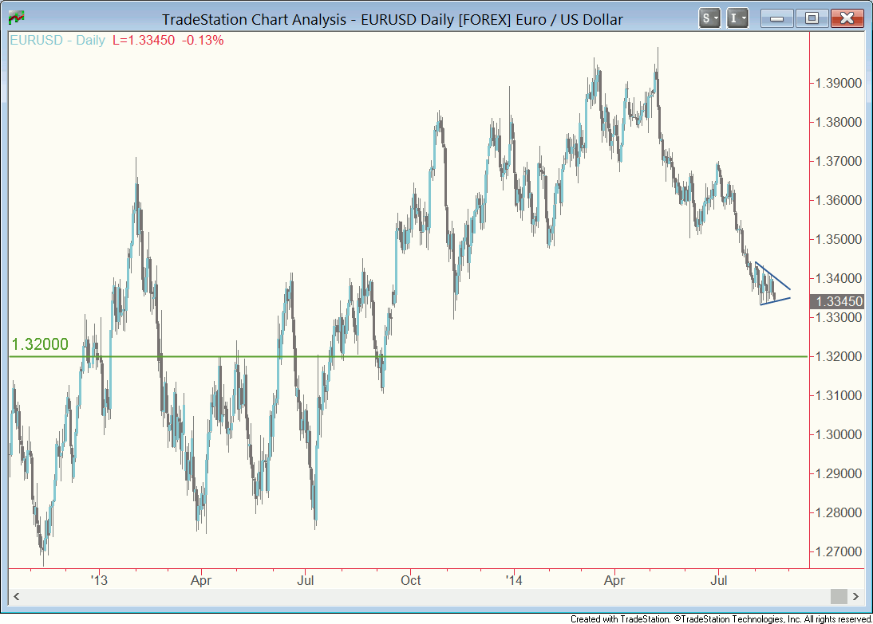Select the EURUSD - Daily symbol label
Image resolution: width=873 pixels, height=624 pixels.
pos(57,40)
